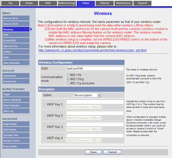Go to the Buffered Image tab
Image resolution: width=172 pixels, height=158 pixels.
coord(67,3)
